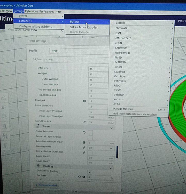The image size is (186, 194).
Task: Expand the Leapfrog materials submenu
Action: tap(139, 72)
